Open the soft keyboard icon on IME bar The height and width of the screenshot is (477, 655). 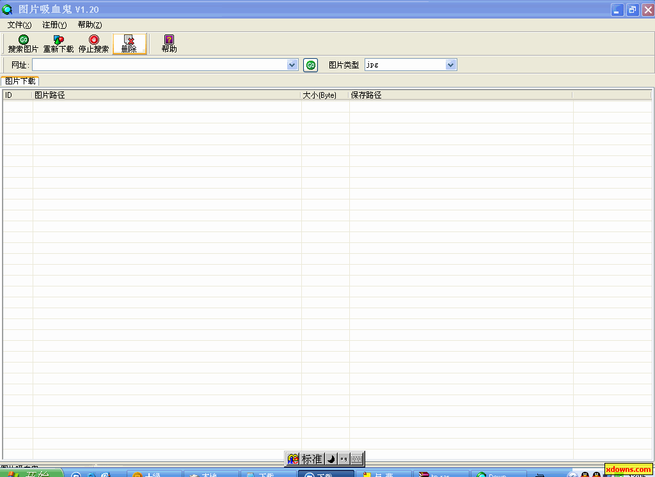356,459
